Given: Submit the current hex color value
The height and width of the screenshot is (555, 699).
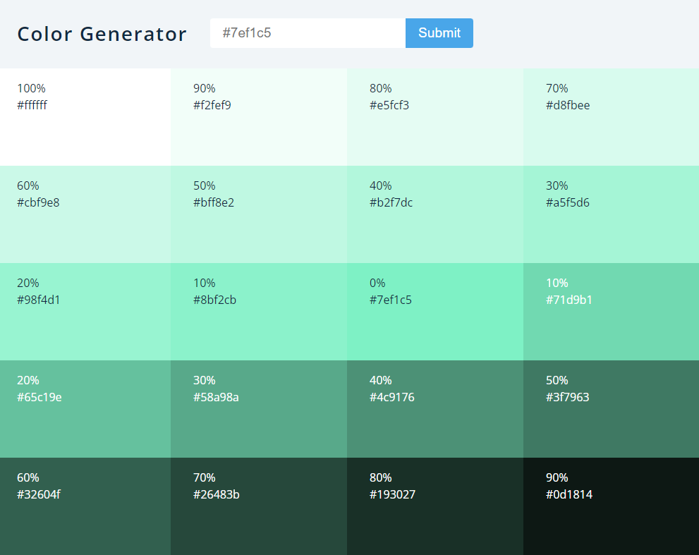Looking at the screenshot, I should click(x=439, y=33).
